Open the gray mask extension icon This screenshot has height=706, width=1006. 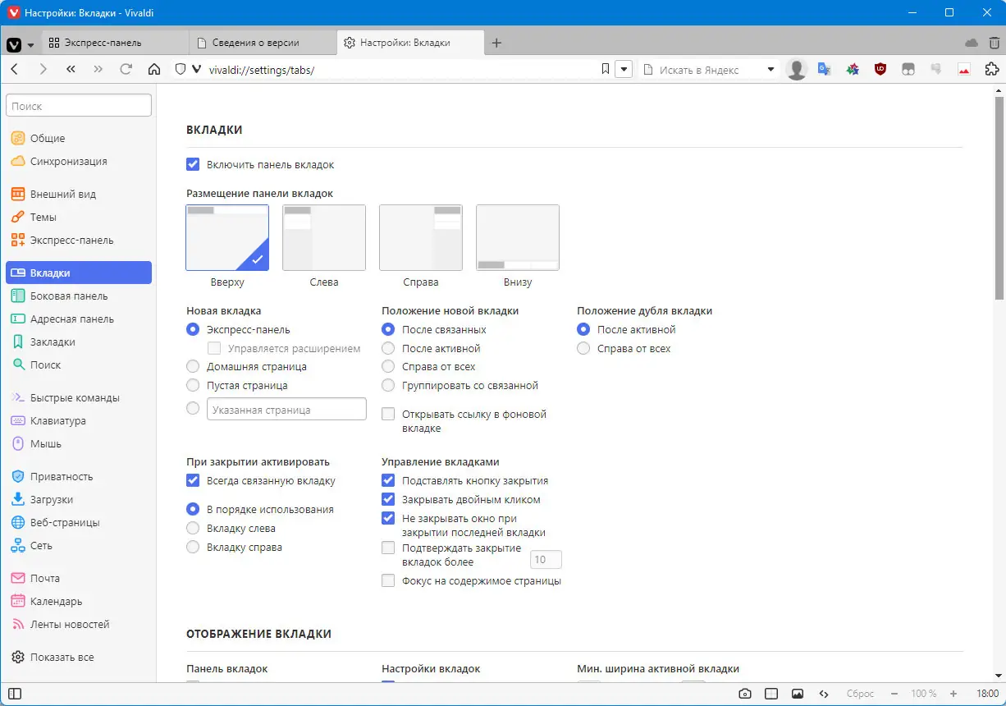908,70
